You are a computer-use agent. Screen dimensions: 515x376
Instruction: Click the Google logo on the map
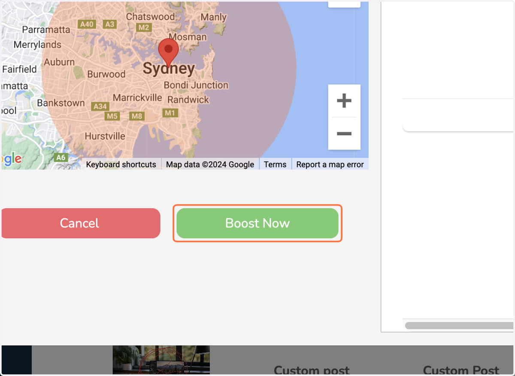pos(11,158)
